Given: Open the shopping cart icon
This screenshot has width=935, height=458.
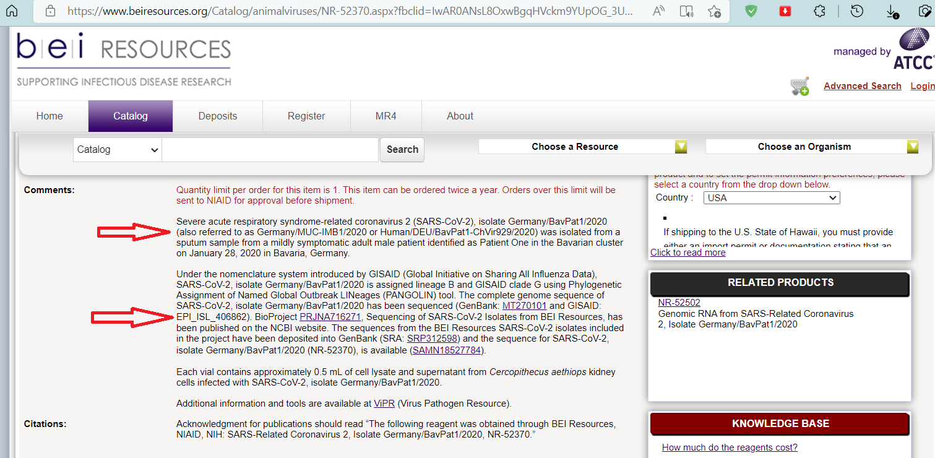Looking at the screenshot, I should [799, 86].
